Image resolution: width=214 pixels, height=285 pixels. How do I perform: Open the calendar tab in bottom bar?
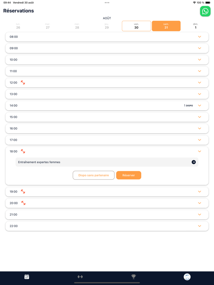point(27,276)
